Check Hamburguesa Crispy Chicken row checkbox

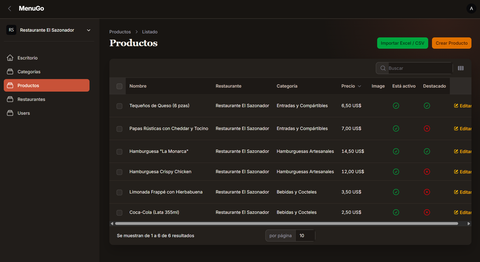tap(119, 172)
